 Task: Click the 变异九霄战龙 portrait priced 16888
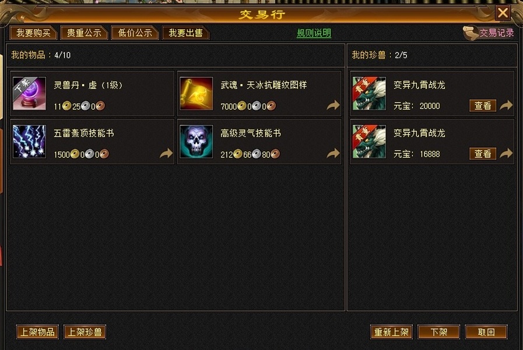point(369,142)
